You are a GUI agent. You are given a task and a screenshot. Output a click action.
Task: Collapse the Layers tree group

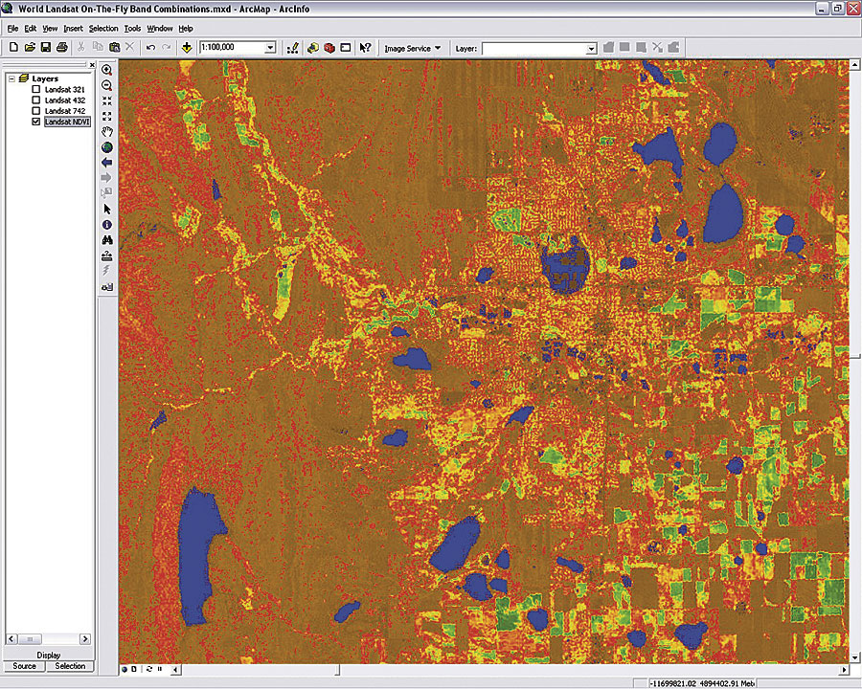[11, 78]
